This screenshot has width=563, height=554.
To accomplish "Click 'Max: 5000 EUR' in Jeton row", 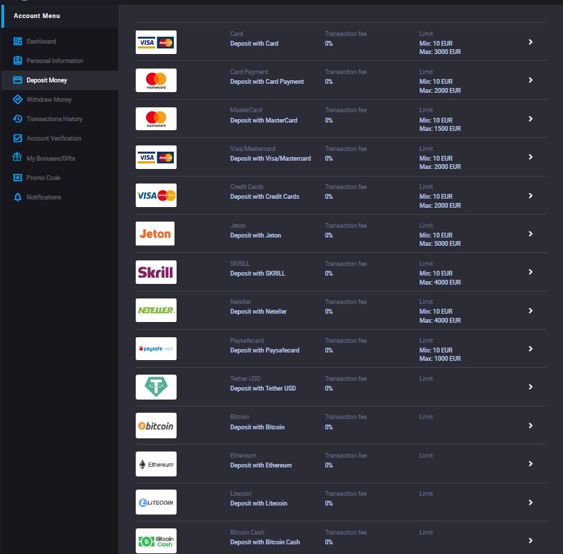I will coord(440,244).
